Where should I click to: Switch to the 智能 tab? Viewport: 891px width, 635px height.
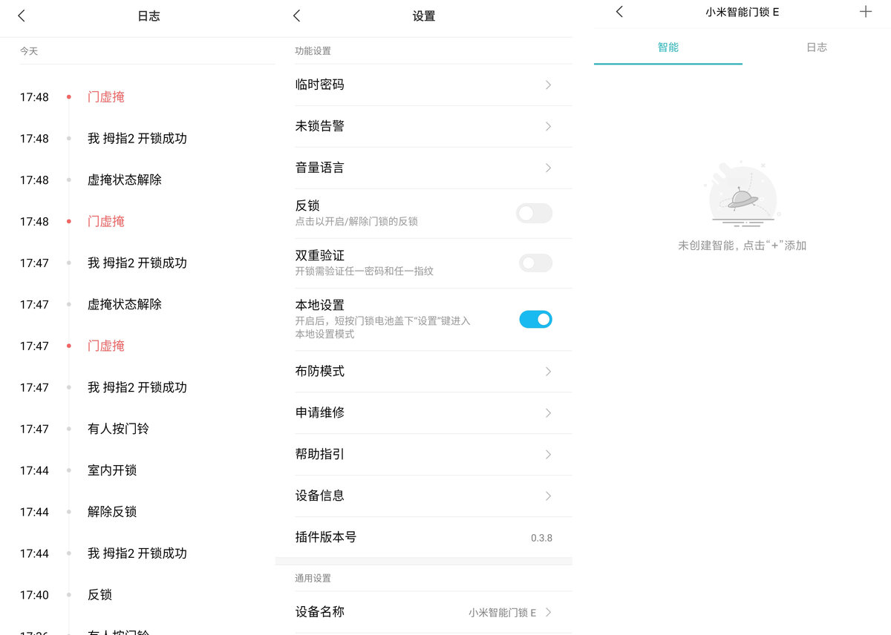point(668,47)
